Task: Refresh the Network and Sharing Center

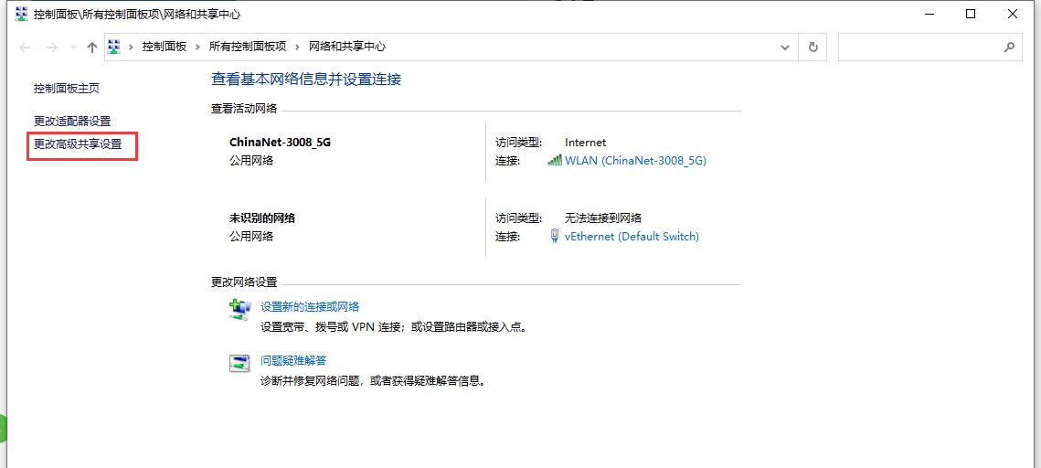Action: pos(813,48)
